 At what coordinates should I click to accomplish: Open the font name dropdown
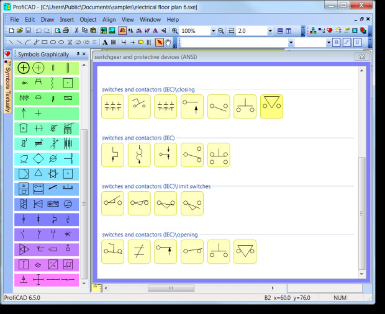click(289, 42)
